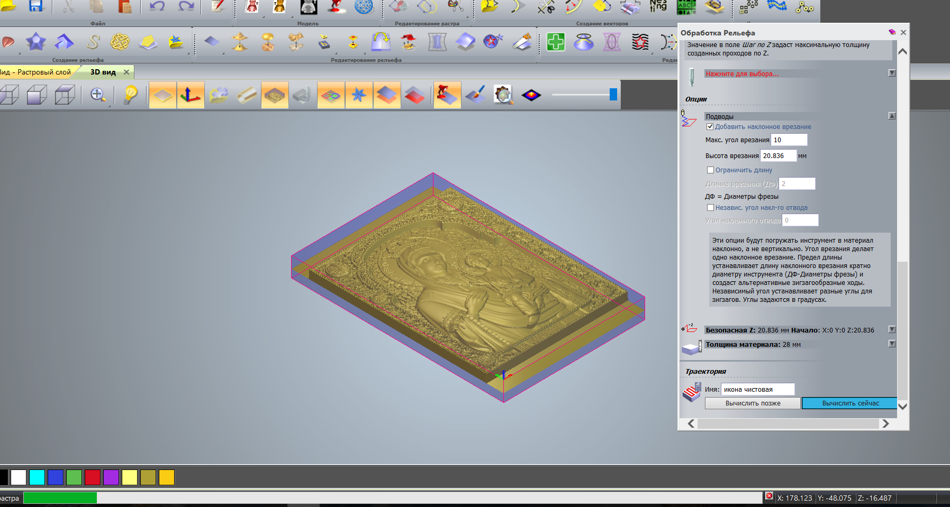Toggle the golden relief block display icon
The image size is (950, 507).
click(x=275, y=95)
